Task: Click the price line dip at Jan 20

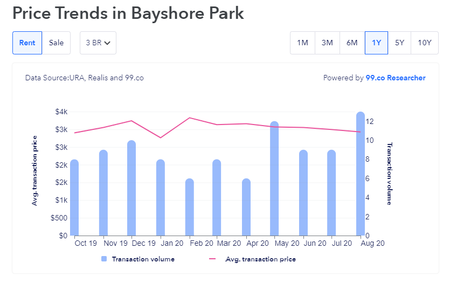Action: [x=161, y=137]
